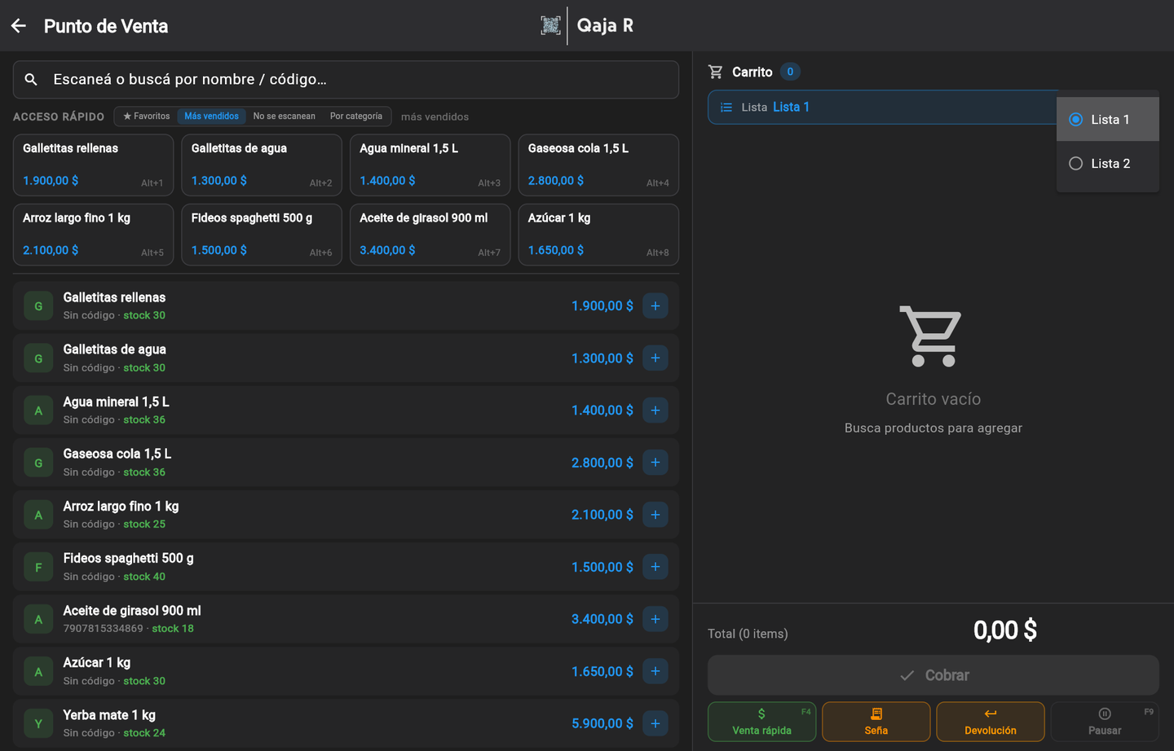Open the No se escanean tab

284,116
